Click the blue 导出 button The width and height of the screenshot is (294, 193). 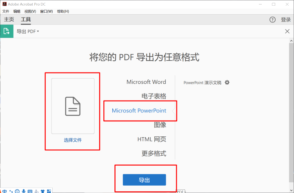coord(144,180)
